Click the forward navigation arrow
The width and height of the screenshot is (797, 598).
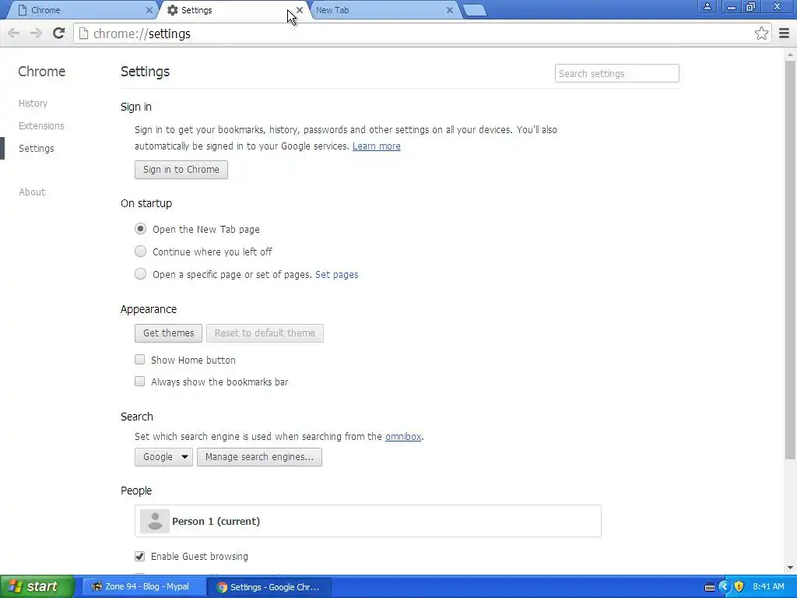(36, 33)
